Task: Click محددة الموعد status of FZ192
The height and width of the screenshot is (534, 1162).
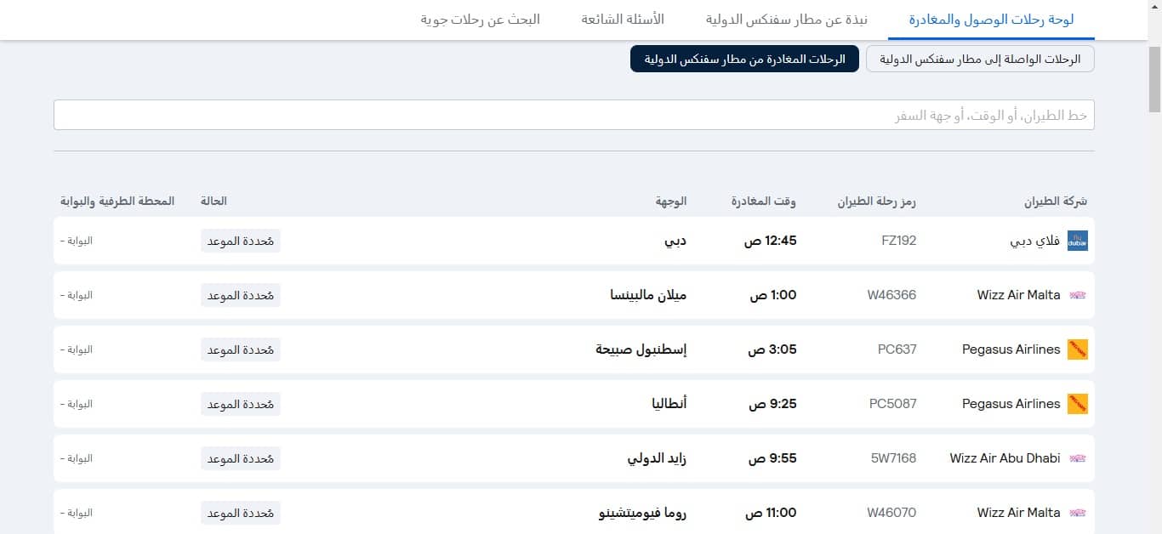Action: coord(241,241)
